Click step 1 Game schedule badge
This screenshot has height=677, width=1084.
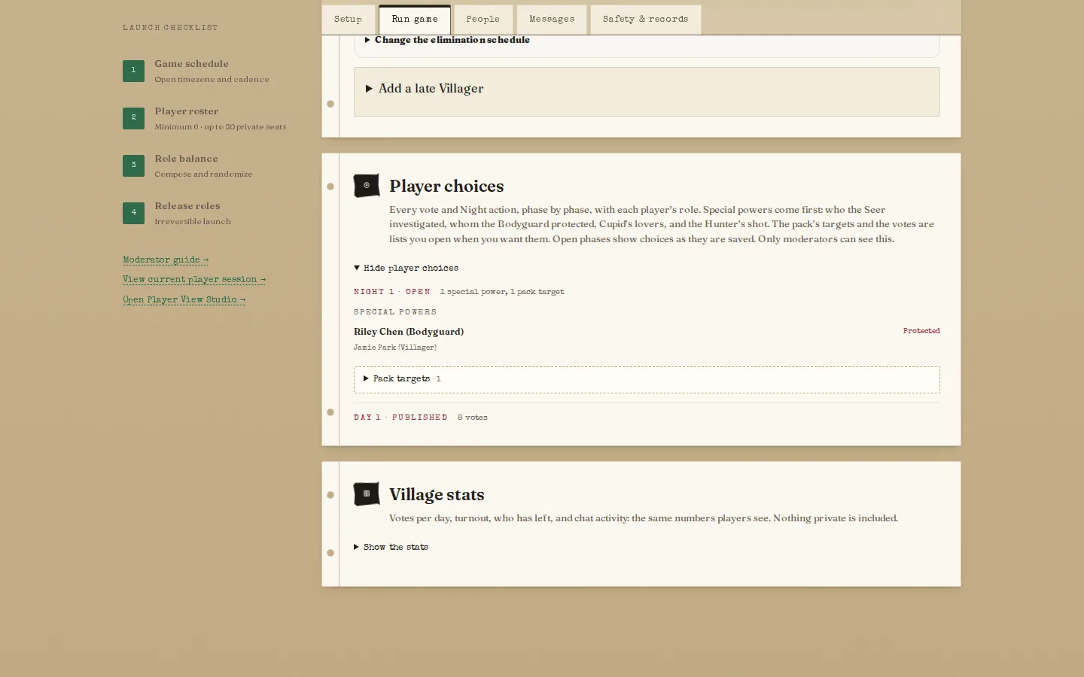[x=133, y=71]
